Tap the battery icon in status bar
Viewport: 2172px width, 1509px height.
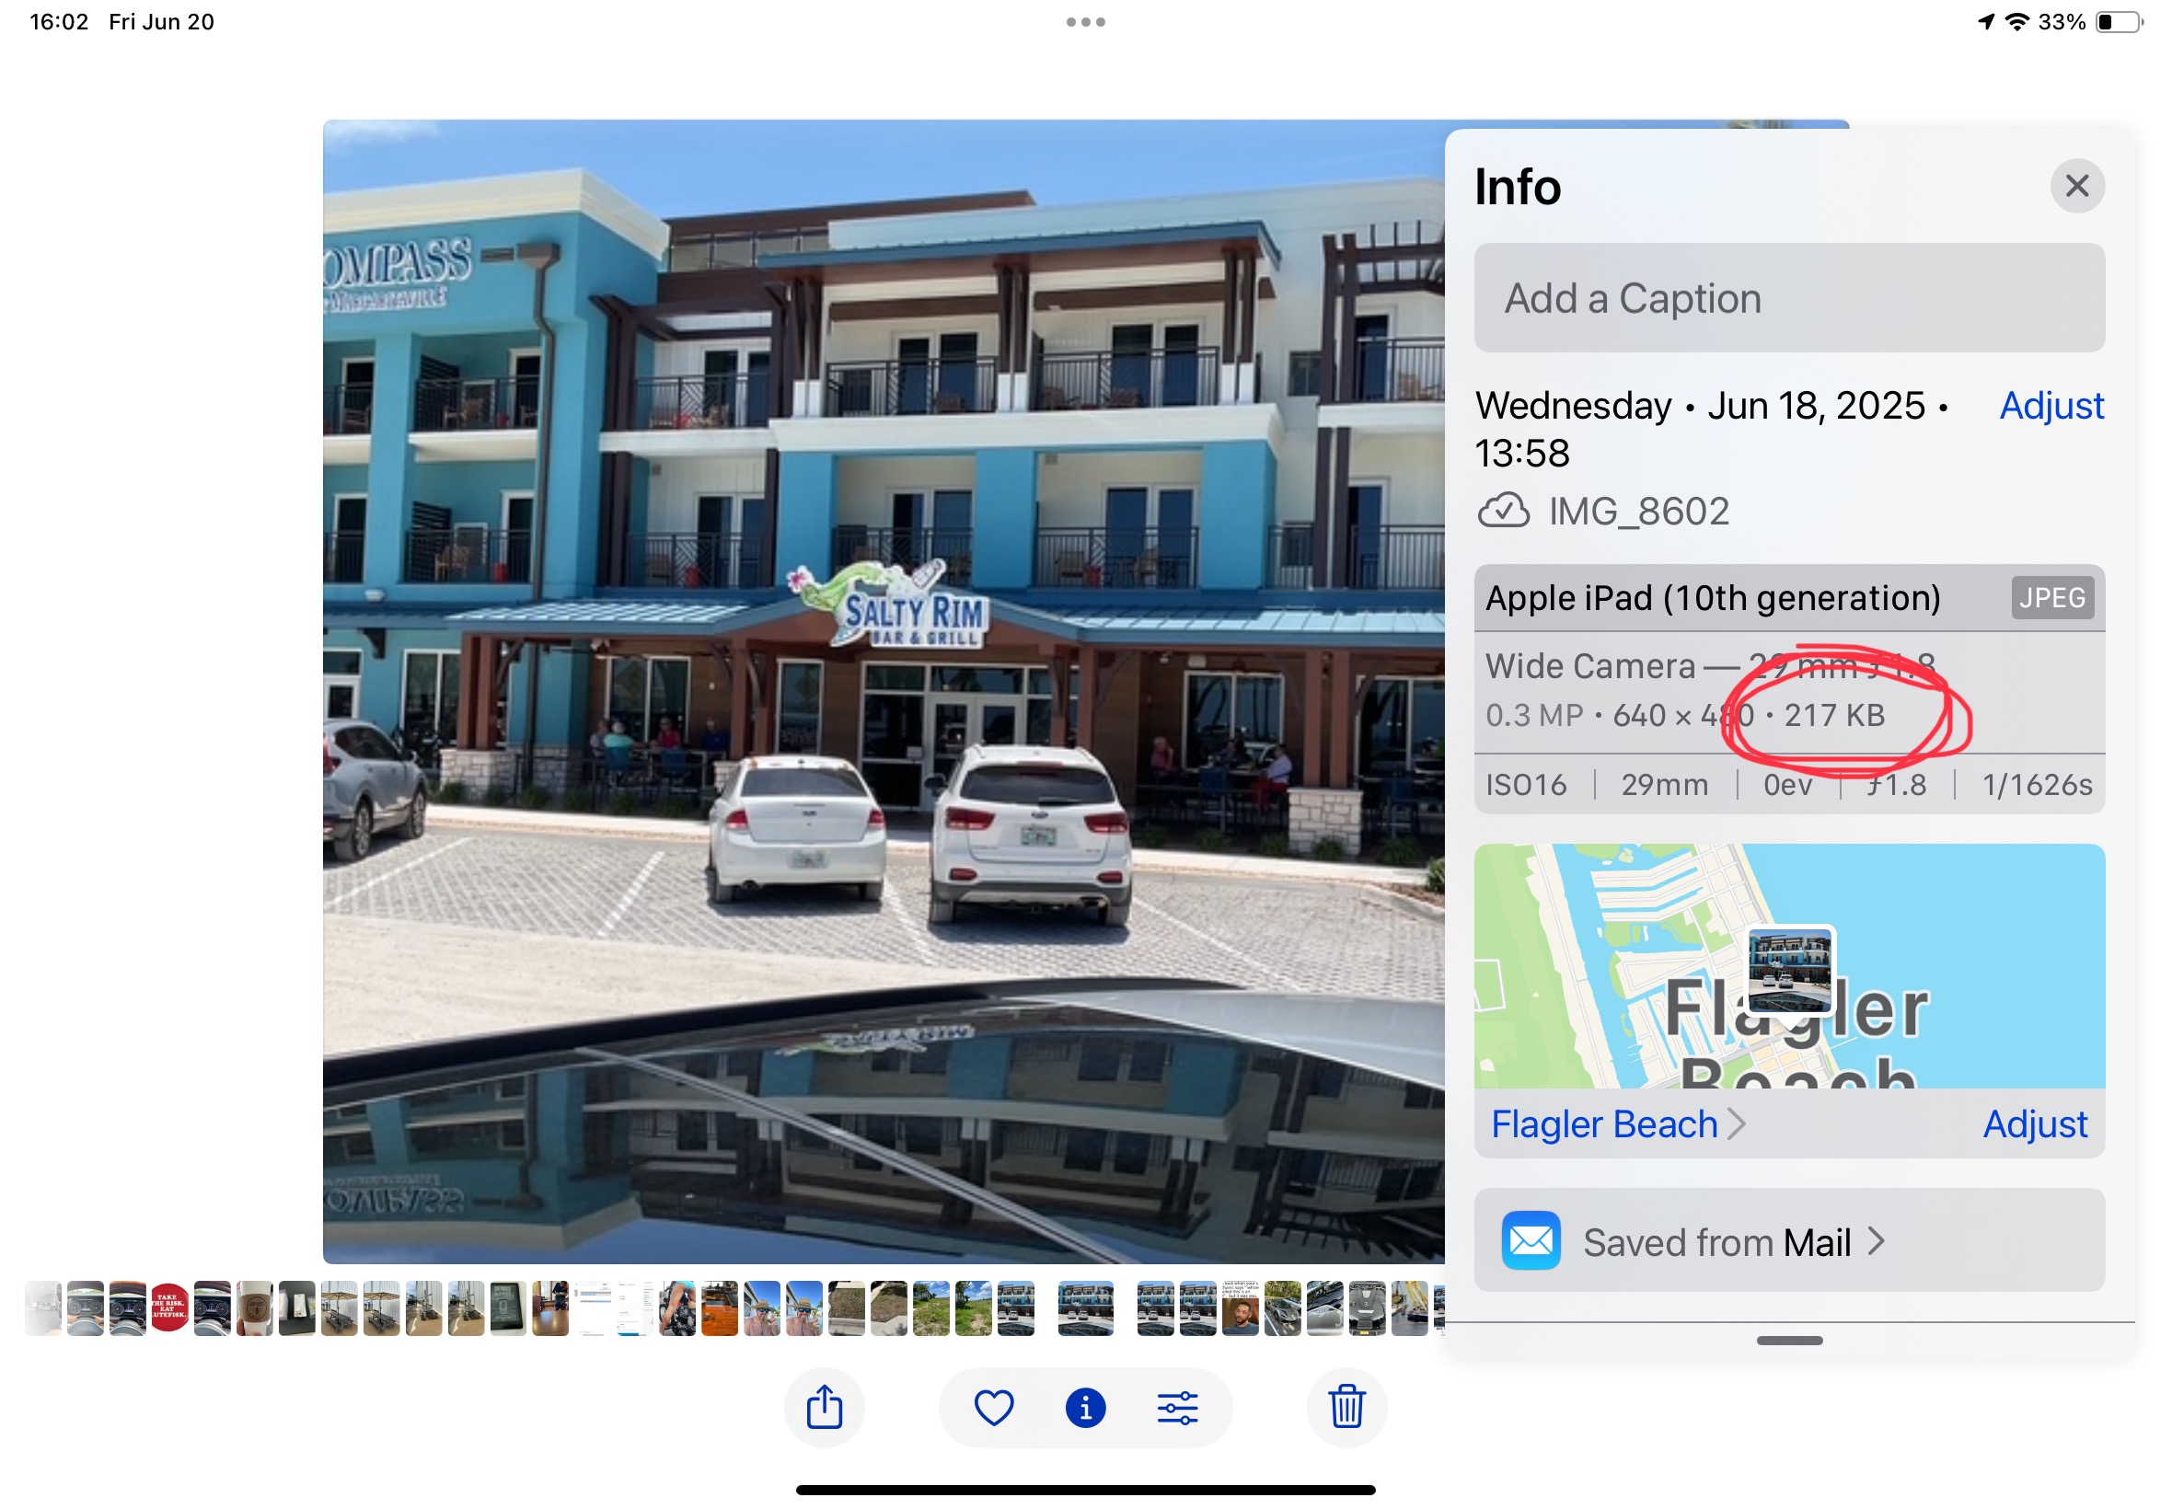click(x=2118, y=22)
